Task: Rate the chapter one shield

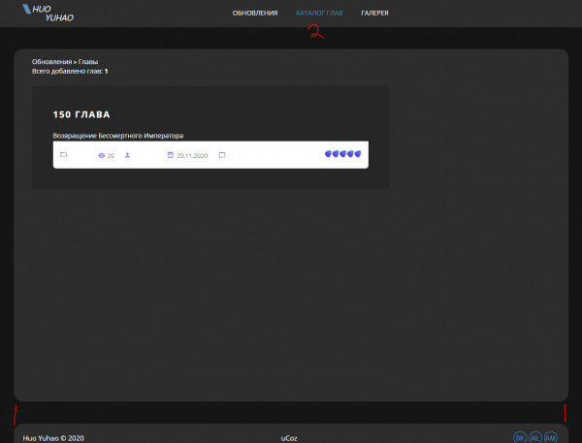Action: tap(328, 154)
